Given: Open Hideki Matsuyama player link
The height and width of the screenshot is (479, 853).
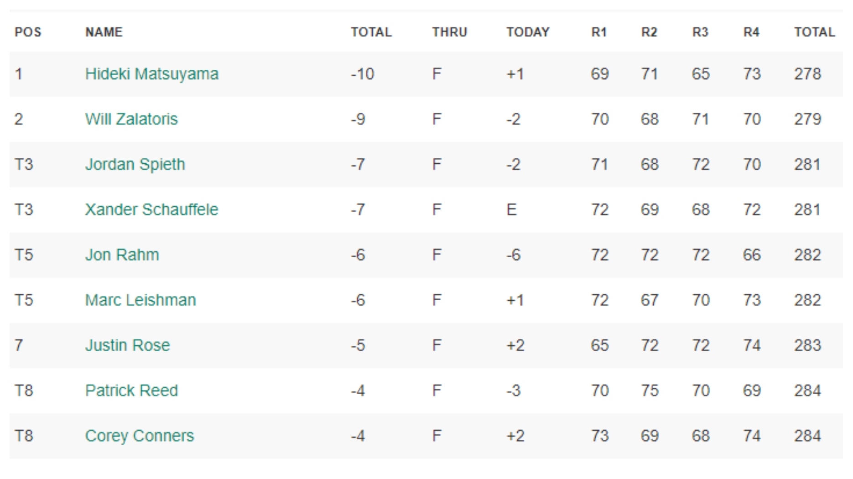Looking at the screenshot, I should click(x=151, y=74).
